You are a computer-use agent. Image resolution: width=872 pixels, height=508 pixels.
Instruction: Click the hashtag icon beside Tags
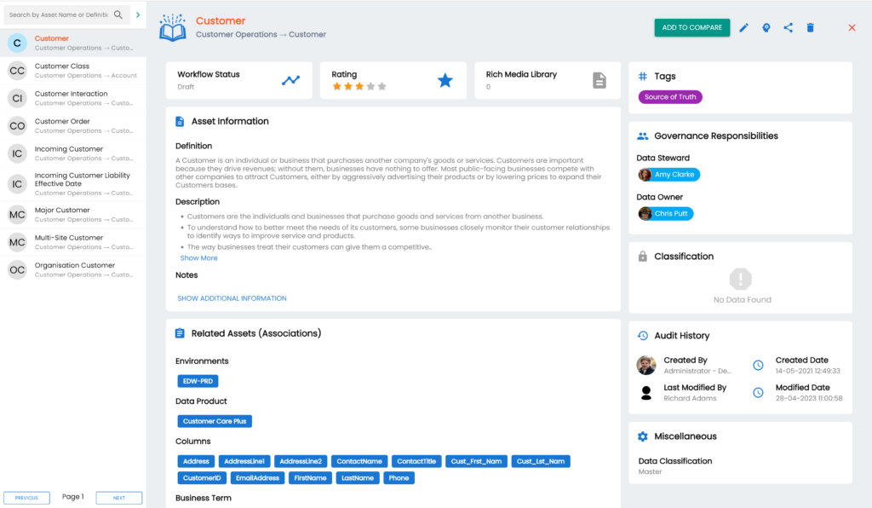[x=641, y=76]
